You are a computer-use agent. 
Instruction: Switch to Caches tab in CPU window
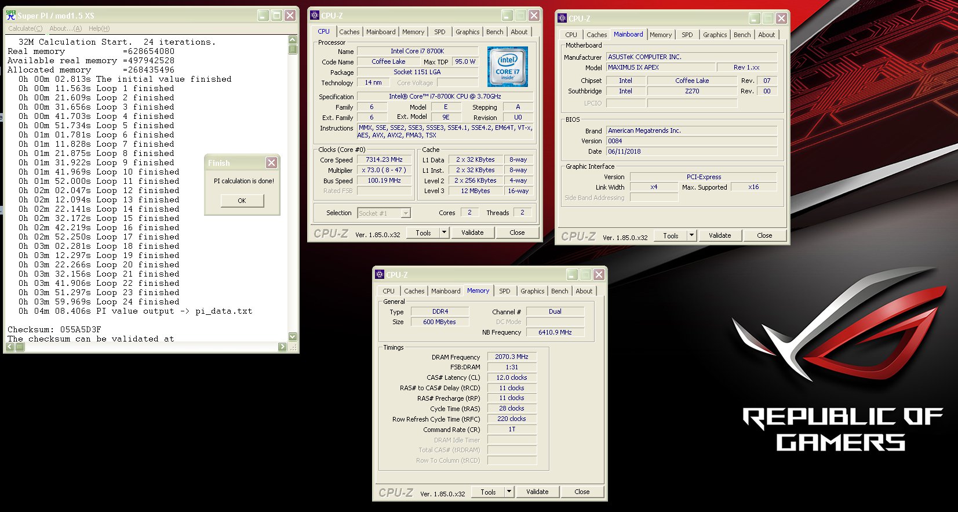(349, 32)
